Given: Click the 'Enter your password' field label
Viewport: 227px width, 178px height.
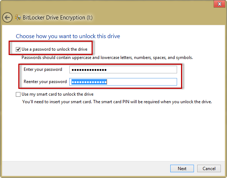Looking at the screenshot, I should (x=43, y=69).
